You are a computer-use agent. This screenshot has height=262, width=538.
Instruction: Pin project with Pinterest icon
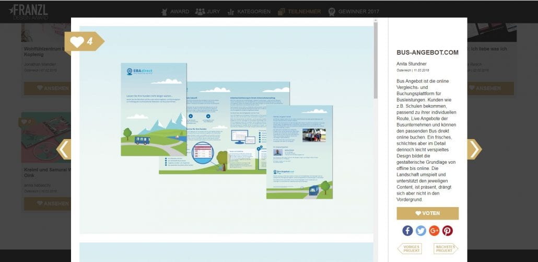pyautogui.click(x=448, y=231)
